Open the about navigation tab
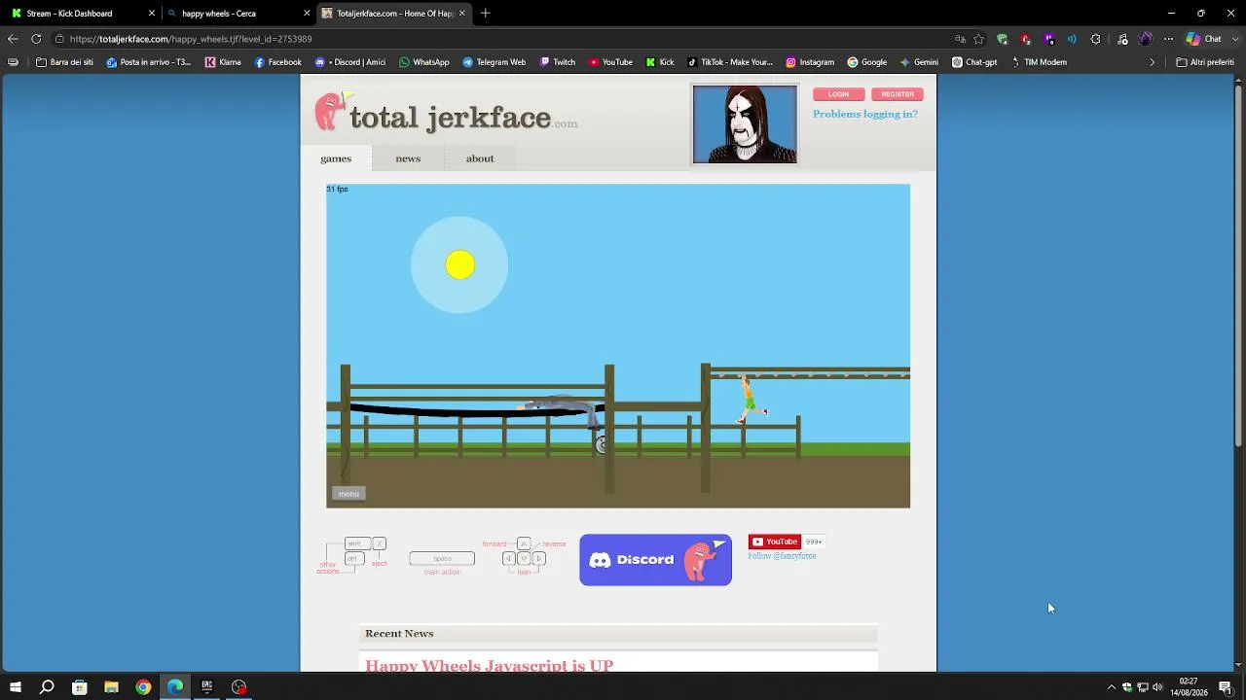Image resolution: width=1246 pixels, height=700 pixels. pos(480,158)
